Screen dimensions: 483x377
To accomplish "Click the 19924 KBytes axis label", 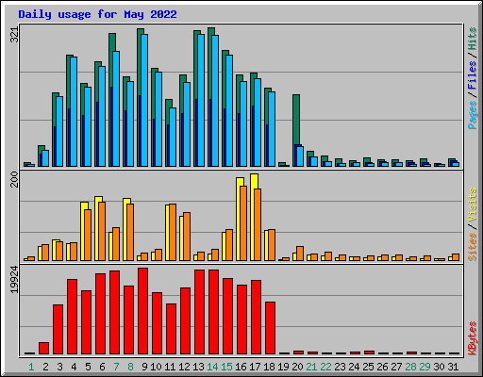I will pyautogui.click(x=14, y=280).
